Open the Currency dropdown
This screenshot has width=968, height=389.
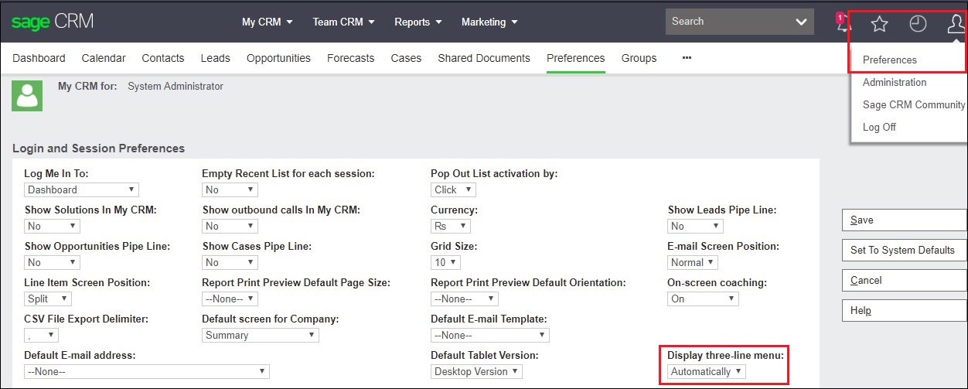(x=451, y=226)
